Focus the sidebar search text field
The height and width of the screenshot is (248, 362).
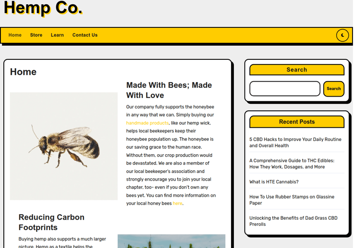pos(285,89)
